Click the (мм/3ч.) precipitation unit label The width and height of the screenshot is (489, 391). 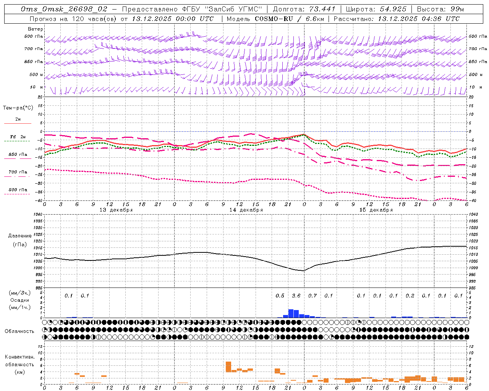(x=20, y=293)
